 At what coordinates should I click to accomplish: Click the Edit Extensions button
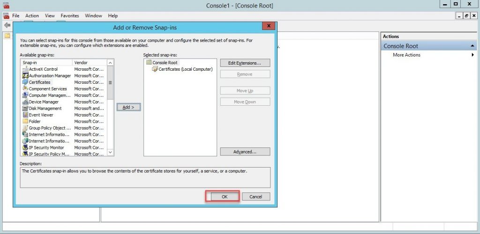[x=245, y=63]
